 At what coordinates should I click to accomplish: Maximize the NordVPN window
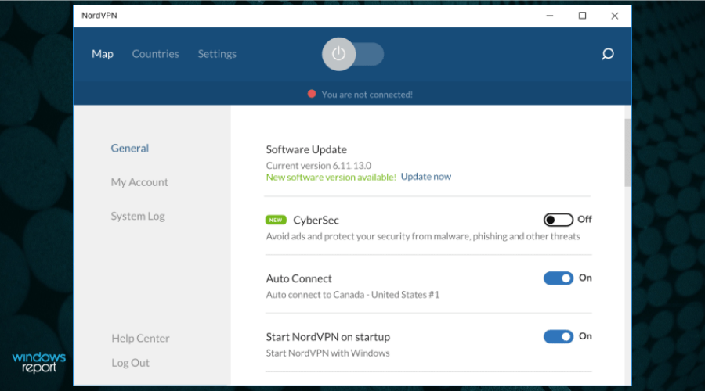(x=582, y=16)
